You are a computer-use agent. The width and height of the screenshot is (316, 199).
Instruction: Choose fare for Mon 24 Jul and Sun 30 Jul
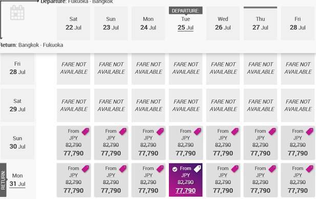tap(149, 143)
